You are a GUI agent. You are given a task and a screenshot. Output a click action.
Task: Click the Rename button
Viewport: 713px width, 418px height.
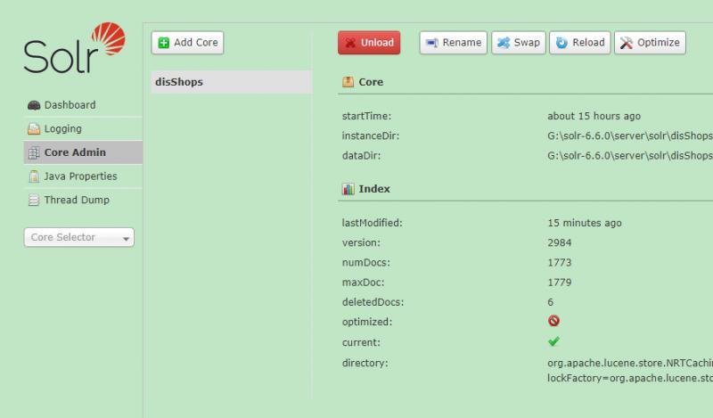[x=453, y=43]
